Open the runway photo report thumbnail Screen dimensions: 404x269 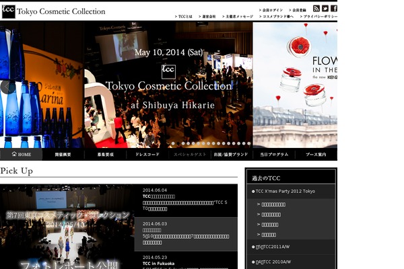coord(67,227)
